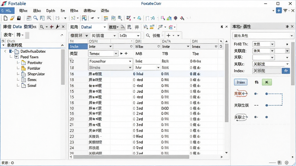Click the dotted selection rectangle icon
The width and height of the screenshot is (296, 166).
click(147, 18)
